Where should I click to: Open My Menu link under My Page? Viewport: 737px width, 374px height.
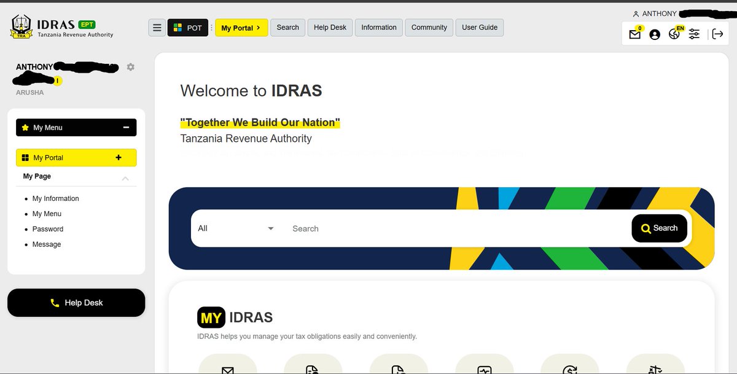47,214
